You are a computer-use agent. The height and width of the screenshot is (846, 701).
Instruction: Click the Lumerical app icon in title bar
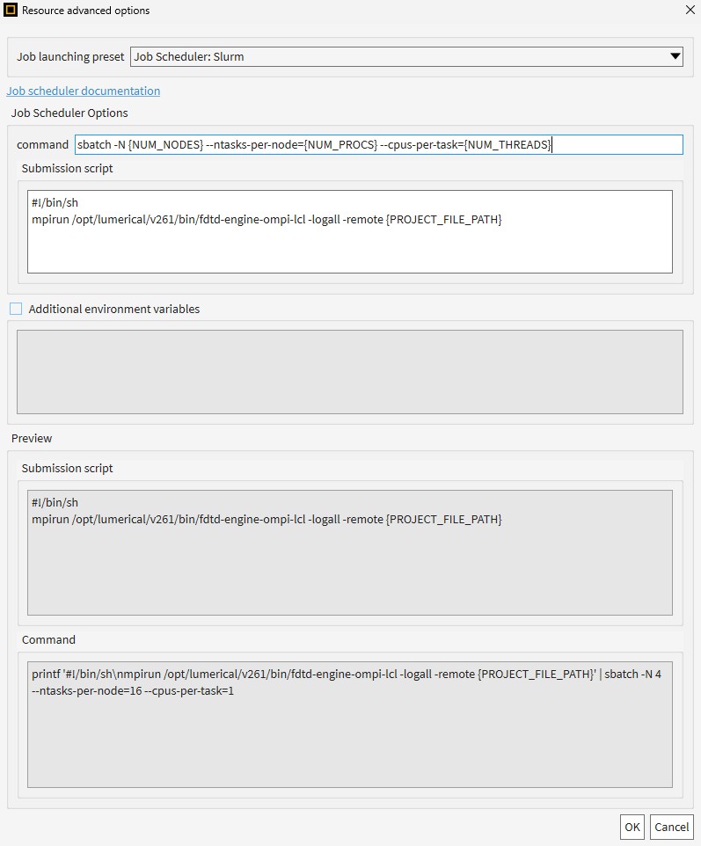click(11, 11)
